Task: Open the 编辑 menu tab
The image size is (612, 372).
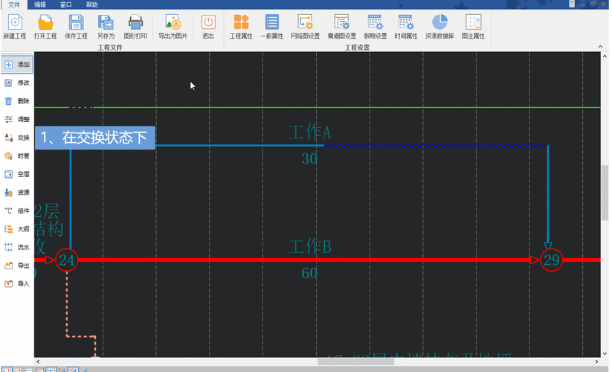Action: [40, 4]
